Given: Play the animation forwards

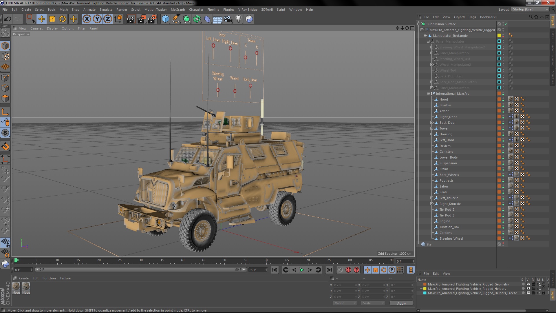Looking at the screenshot, I should pos(302,270).
